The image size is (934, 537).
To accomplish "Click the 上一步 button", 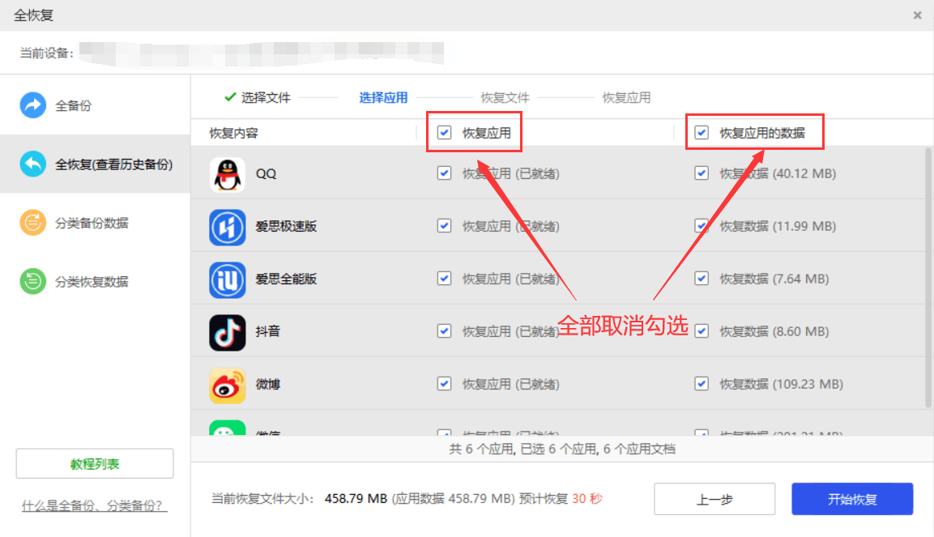I will point(714,500).
